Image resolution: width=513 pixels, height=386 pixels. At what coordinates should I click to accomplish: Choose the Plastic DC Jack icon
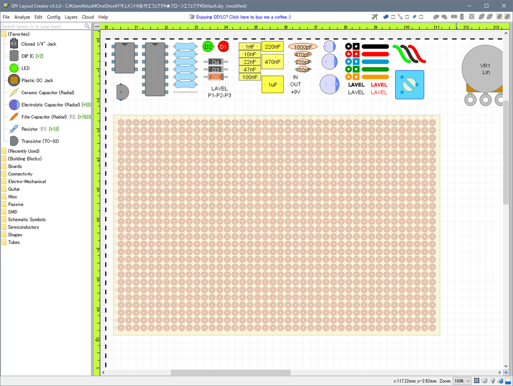[x=14, y=80]
